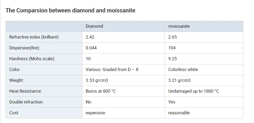Select diamond's weight 3.53 g/cm3
254x123 pixels.
[97, 81]
